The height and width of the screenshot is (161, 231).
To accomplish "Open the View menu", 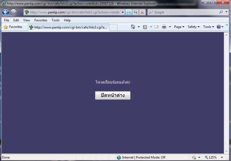I will [26, 20].
